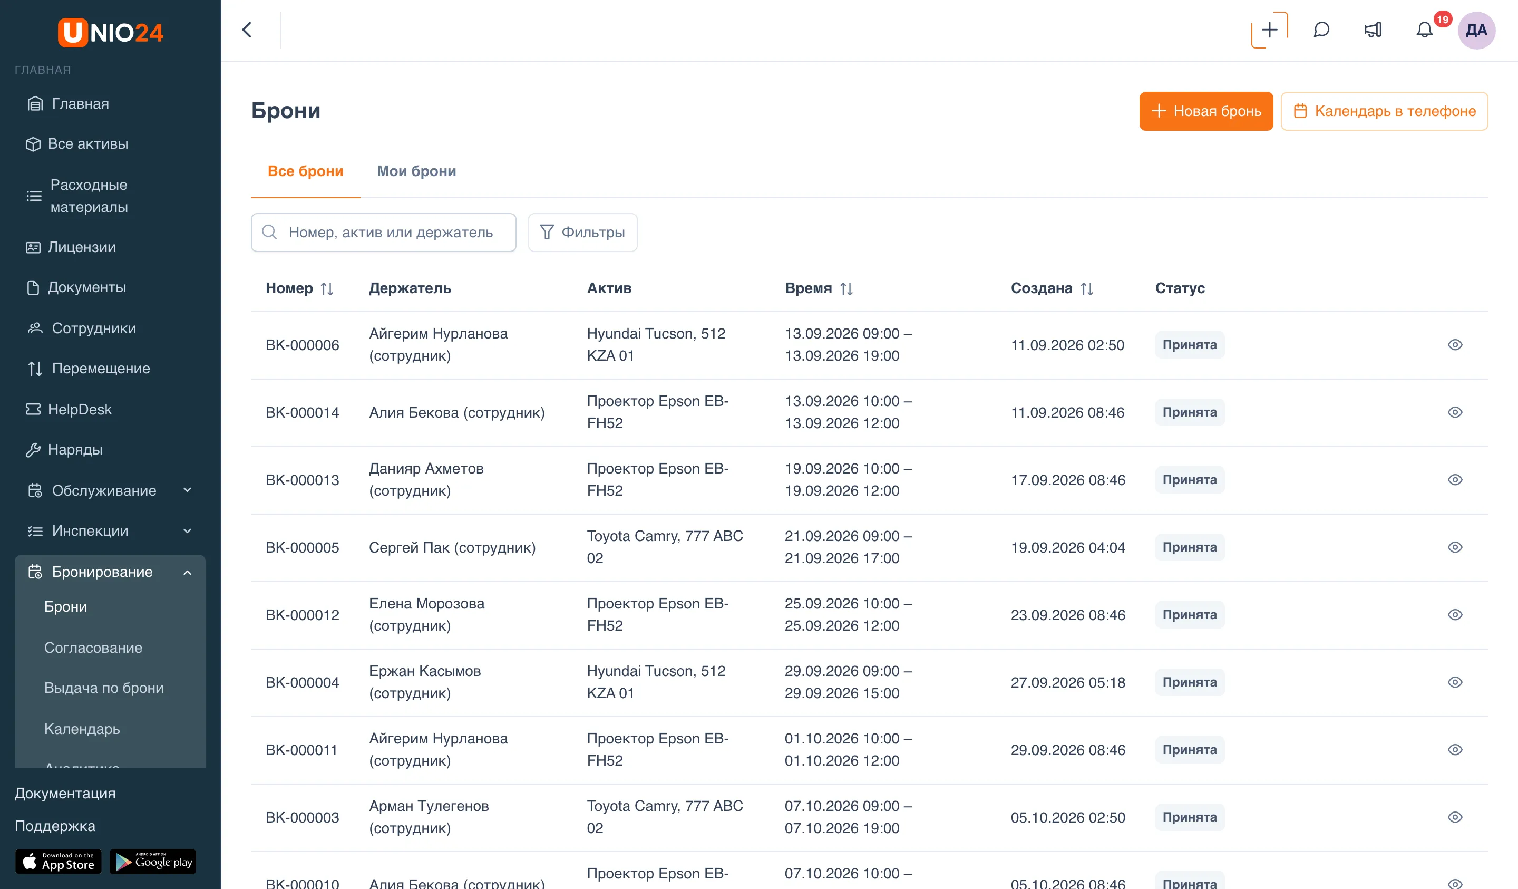Click the back arrow in top bar

247,30
